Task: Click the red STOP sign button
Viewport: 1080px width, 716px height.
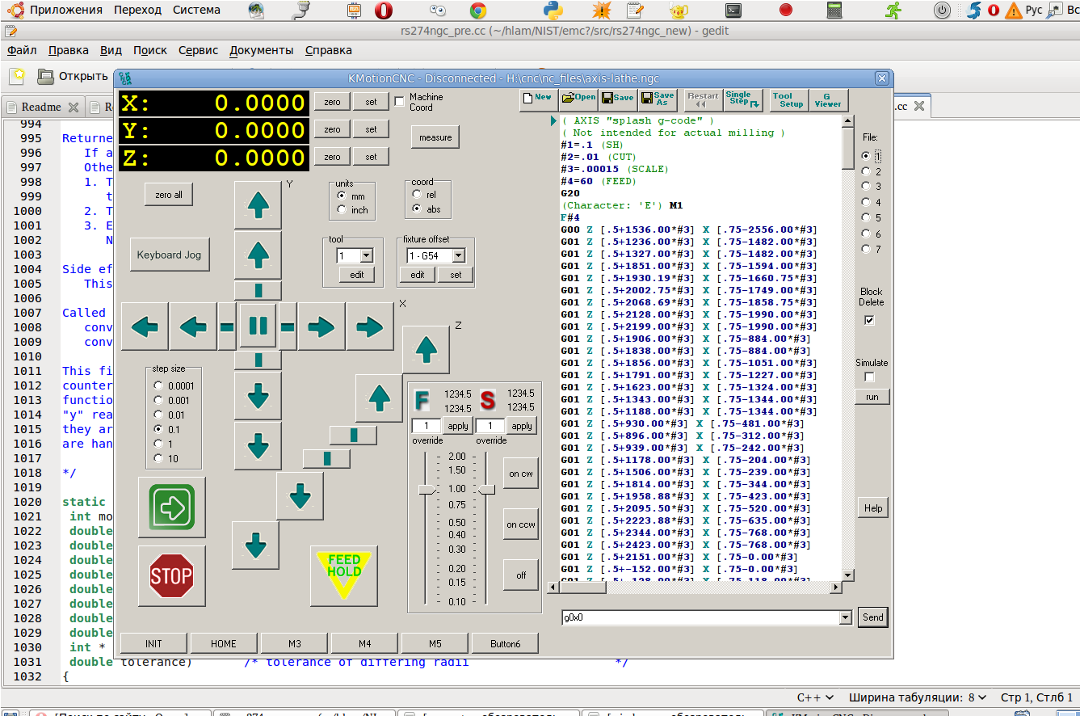Action: pos(171,575)
